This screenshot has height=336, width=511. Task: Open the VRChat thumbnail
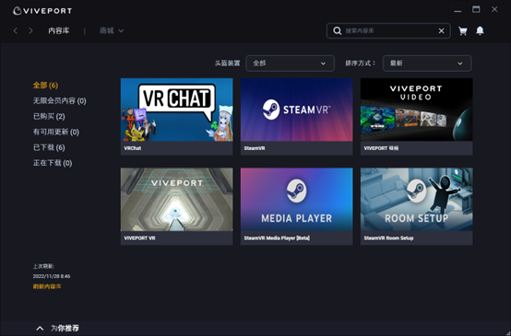(x=176, y=110)
